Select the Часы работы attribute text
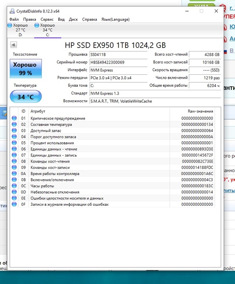This screenshot has height=284, width=235. pyautogui.click(x=42, y=186)
